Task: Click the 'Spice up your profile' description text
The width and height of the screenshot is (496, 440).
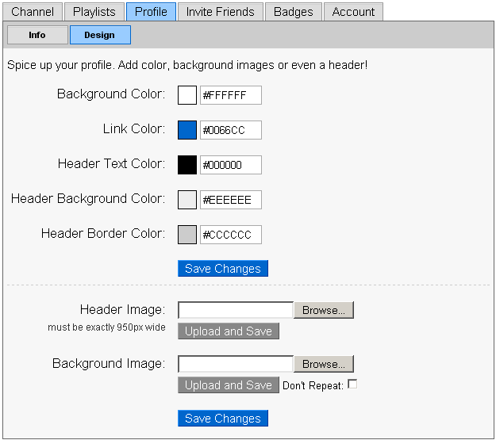Action: click(187, 65)
